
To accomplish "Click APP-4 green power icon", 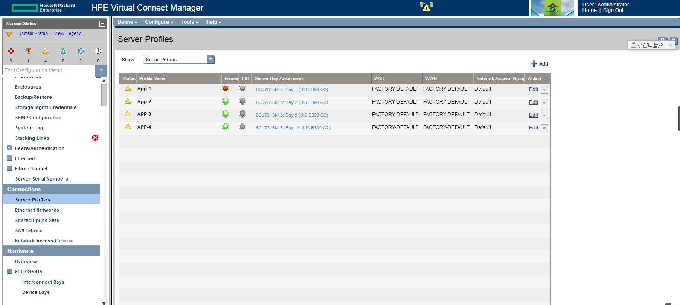I will point(225,127).
